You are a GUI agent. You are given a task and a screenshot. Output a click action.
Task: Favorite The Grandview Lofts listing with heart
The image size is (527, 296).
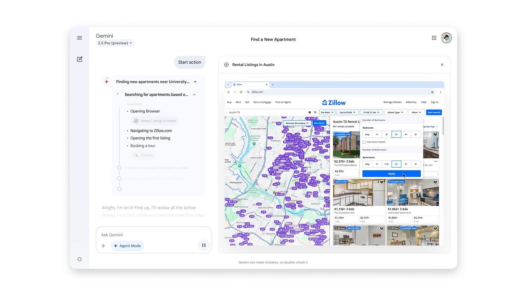tap(381, 183)
